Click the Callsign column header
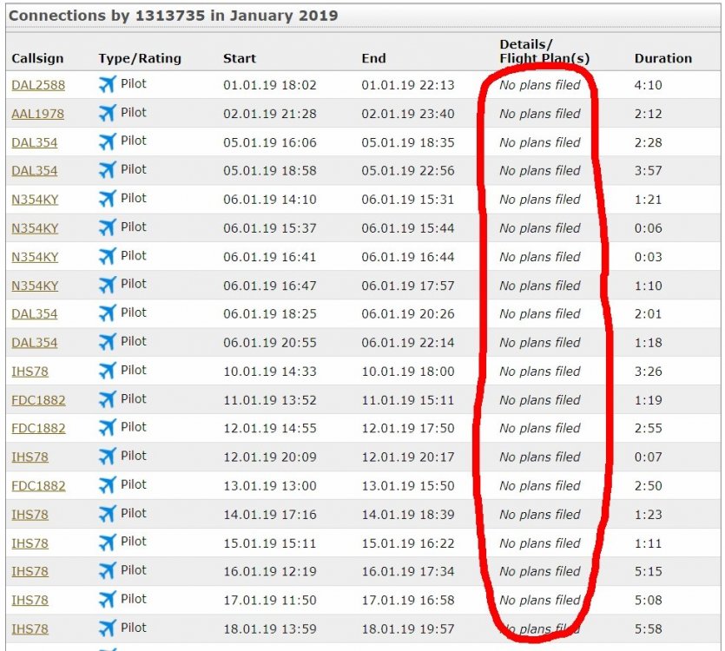Image resolution: width=725 pixels, height=651 pixels. coord(37,59)
